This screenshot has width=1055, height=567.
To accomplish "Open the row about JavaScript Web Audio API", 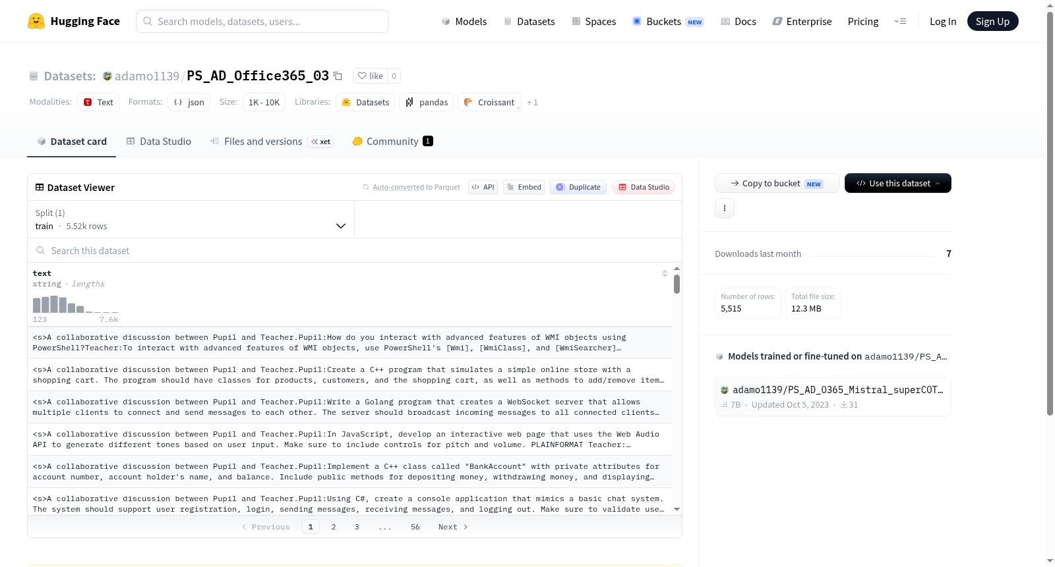I will click(349, 439).
